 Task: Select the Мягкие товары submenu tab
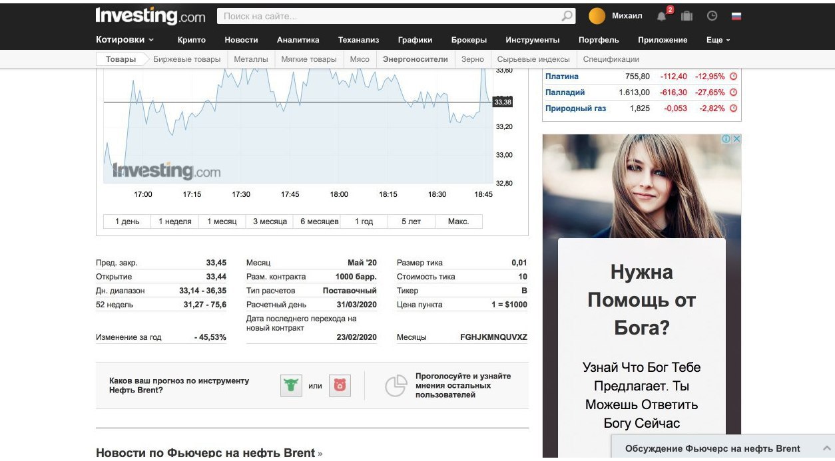(x=309, y=59)
